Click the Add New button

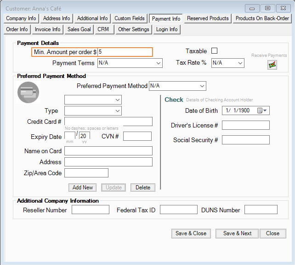coord(83,188)
